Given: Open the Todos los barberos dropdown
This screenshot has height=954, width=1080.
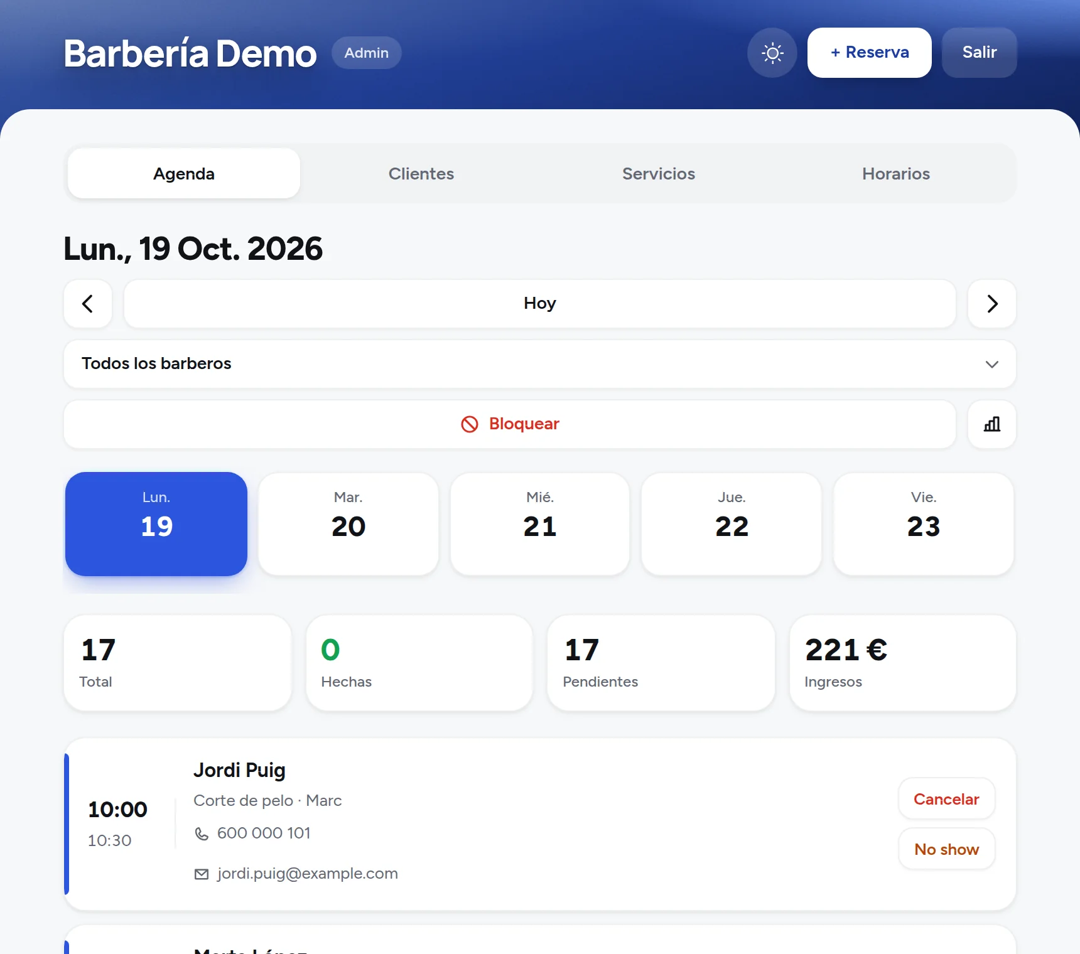Looking at the screenshot, I should tap(540, 364).
